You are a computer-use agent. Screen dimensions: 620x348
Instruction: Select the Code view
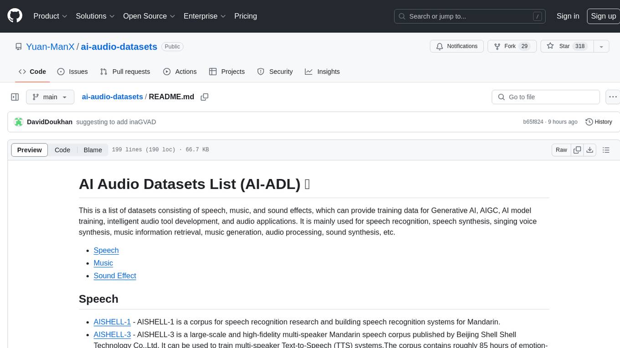62,150
